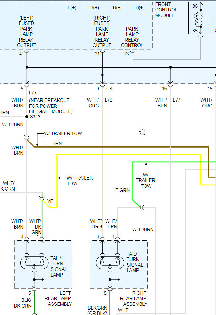The image size is (216, 315).
Task: Click the thick brown trailer tow wire
Action: pyautogui.click(x=120, y=147)
